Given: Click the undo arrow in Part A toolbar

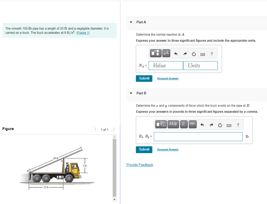Looking at the screenshot, I should point(175,53).
